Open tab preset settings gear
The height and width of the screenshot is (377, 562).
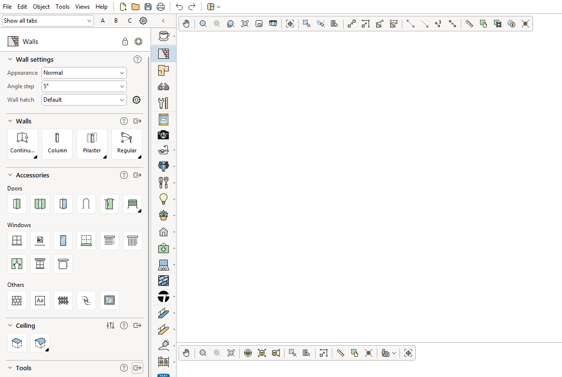pos(143,21)
